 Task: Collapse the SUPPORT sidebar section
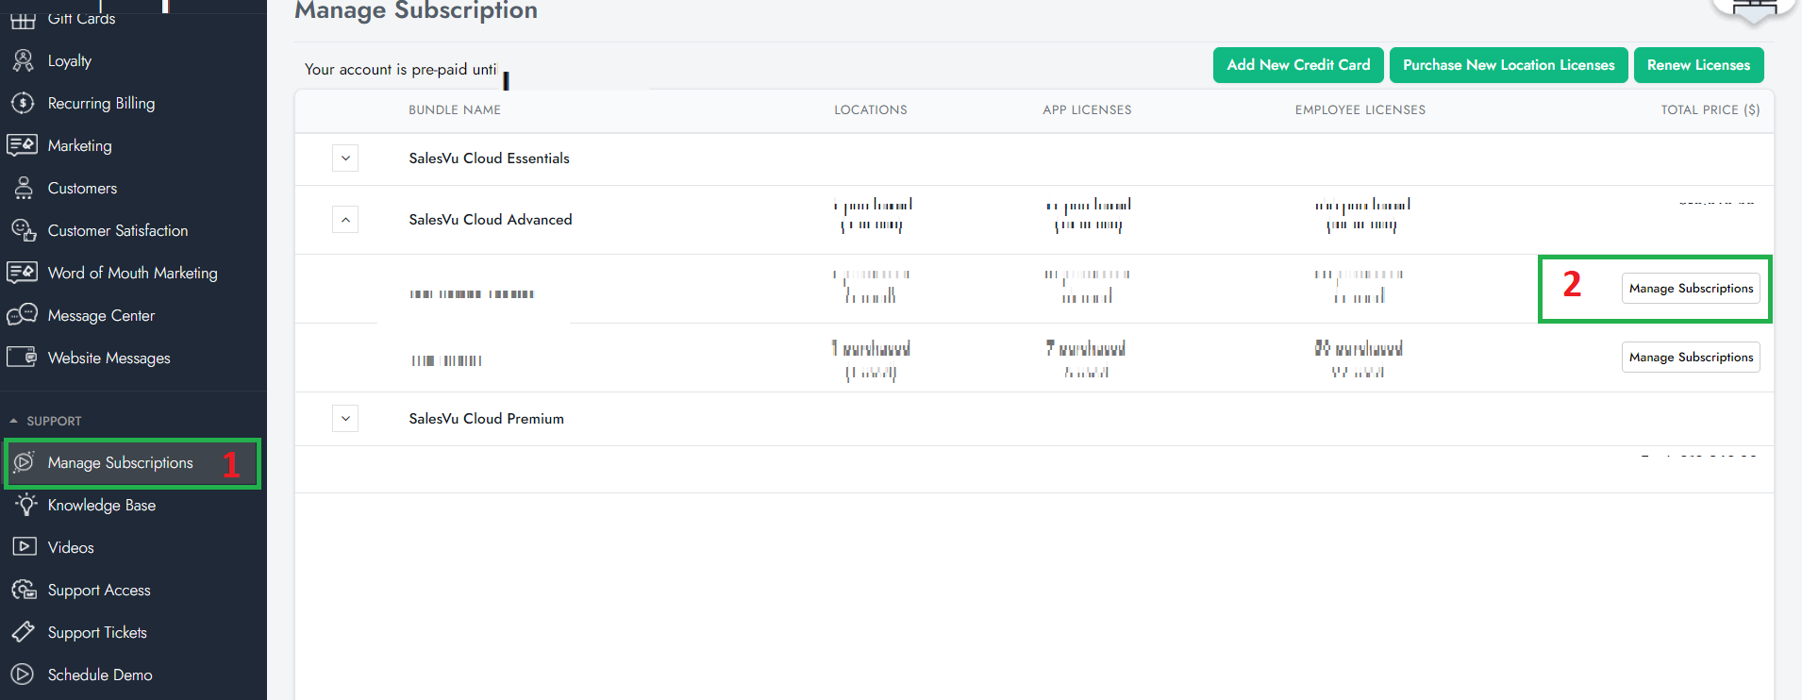tap(45, 421)
